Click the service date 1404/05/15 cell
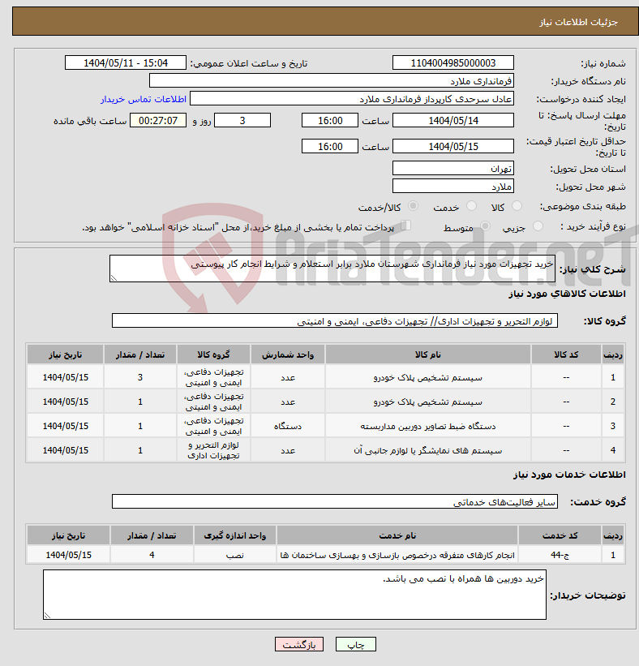 click(x=68, y=555)
